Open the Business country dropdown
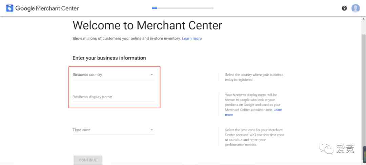 tap(114, 75)
